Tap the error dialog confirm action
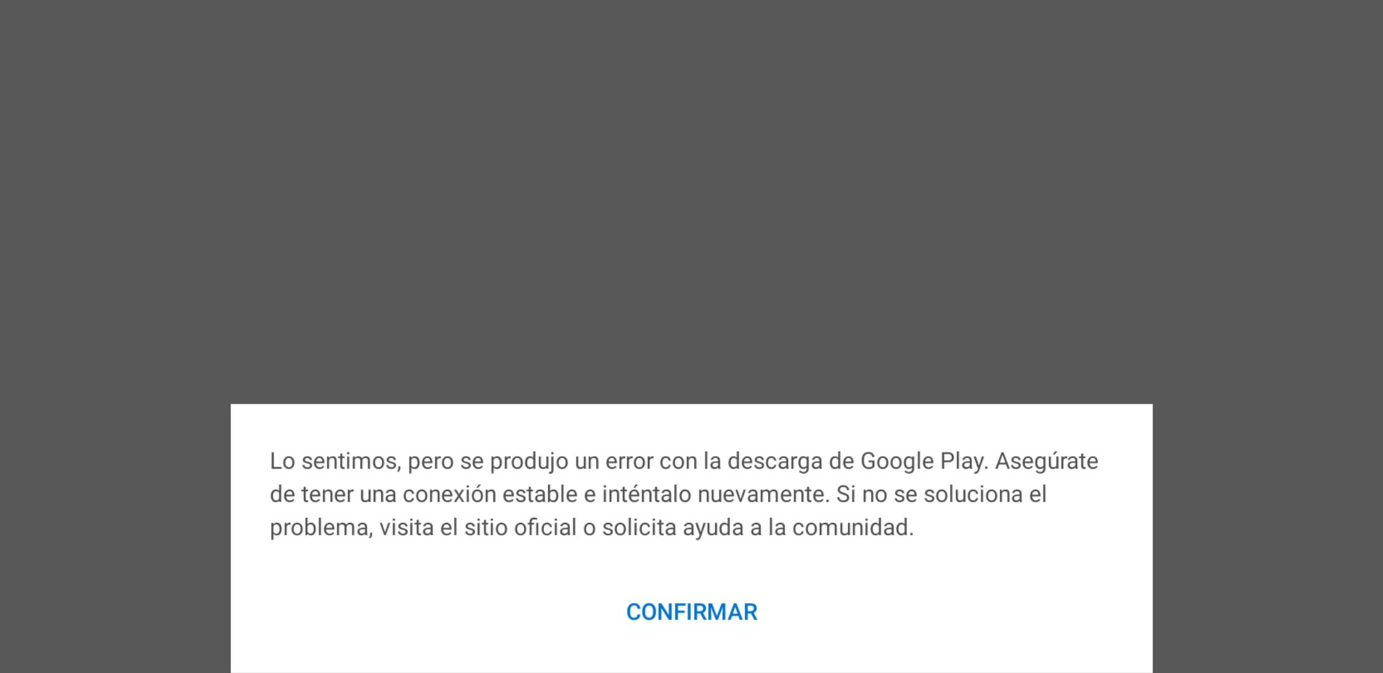 point(691,611)
